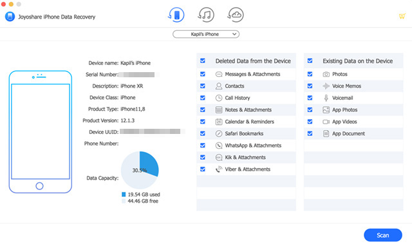Click the macOS red close window button
Image resolution: width=412 pixels, height=246 pixels.
tap(3, 4)
